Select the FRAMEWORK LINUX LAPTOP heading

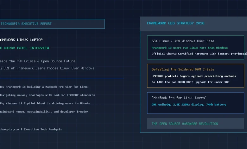[x=21, y=40]
